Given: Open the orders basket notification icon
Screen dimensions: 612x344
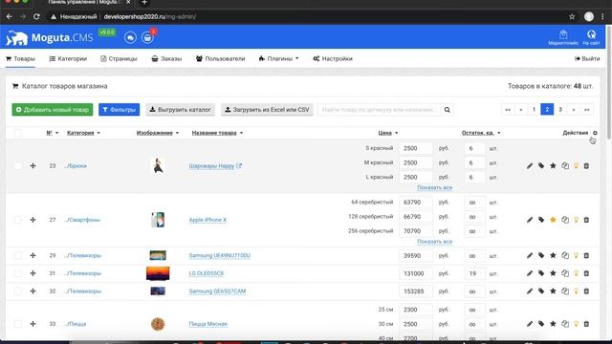Looking at the screenshot, I should pyautogui.click(x=147, y=37).
